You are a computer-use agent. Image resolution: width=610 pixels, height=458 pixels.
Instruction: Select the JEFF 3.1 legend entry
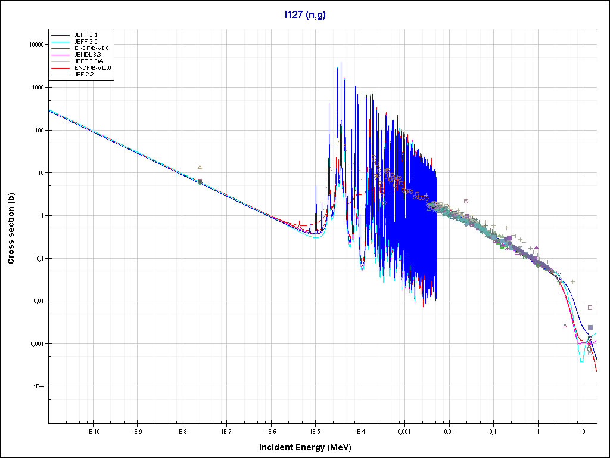pyautogui.click(x=87, y=35)
